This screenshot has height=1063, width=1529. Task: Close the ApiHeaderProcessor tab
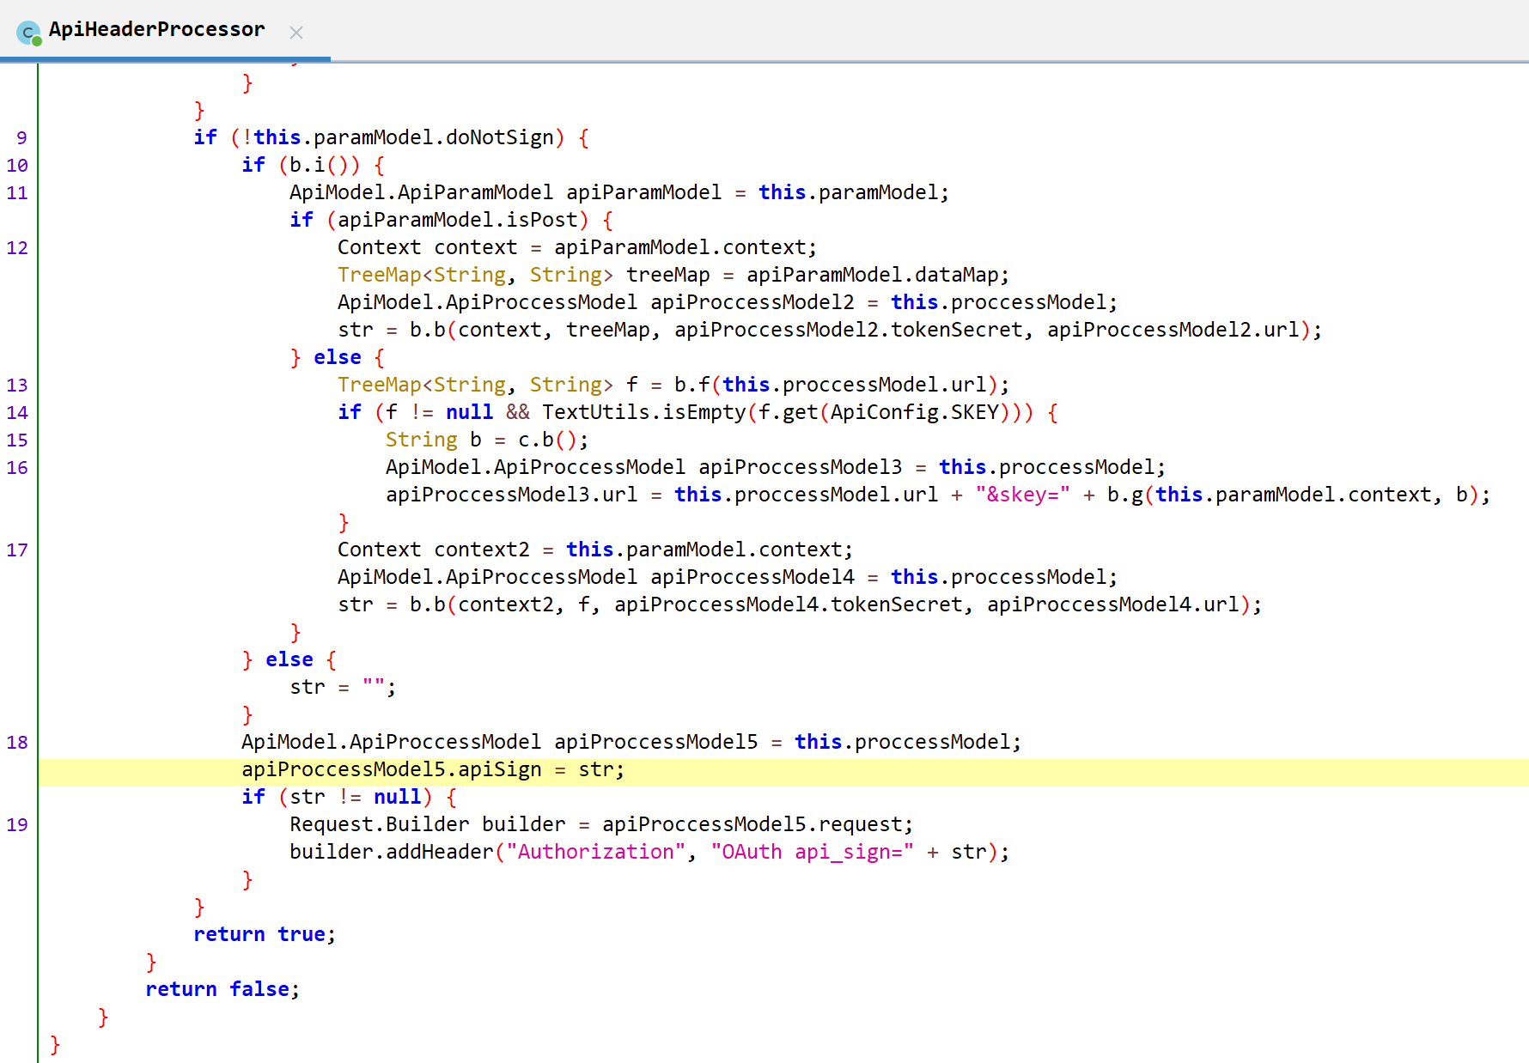296,33
